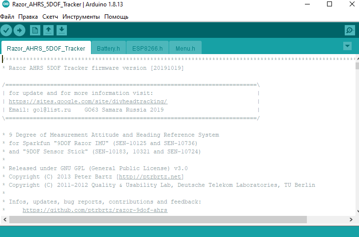Minimize the Arduino window
The width and height of the screenshot is (359, 237).
click(x=307, y=4)
